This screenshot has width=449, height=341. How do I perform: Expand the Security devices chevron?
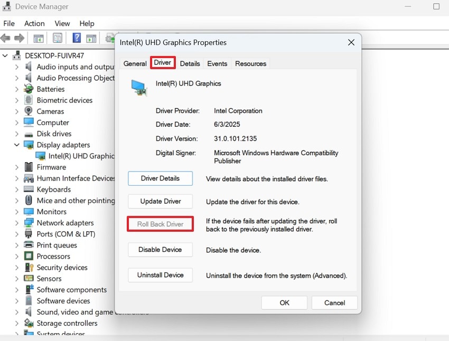[x=17, y=268]
